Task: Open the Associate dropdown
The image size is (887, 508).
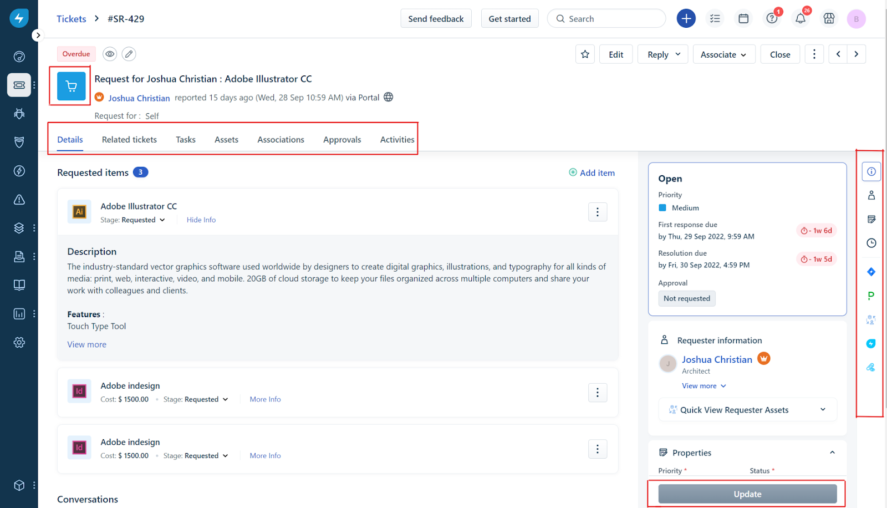Action: tap(724, 54)
